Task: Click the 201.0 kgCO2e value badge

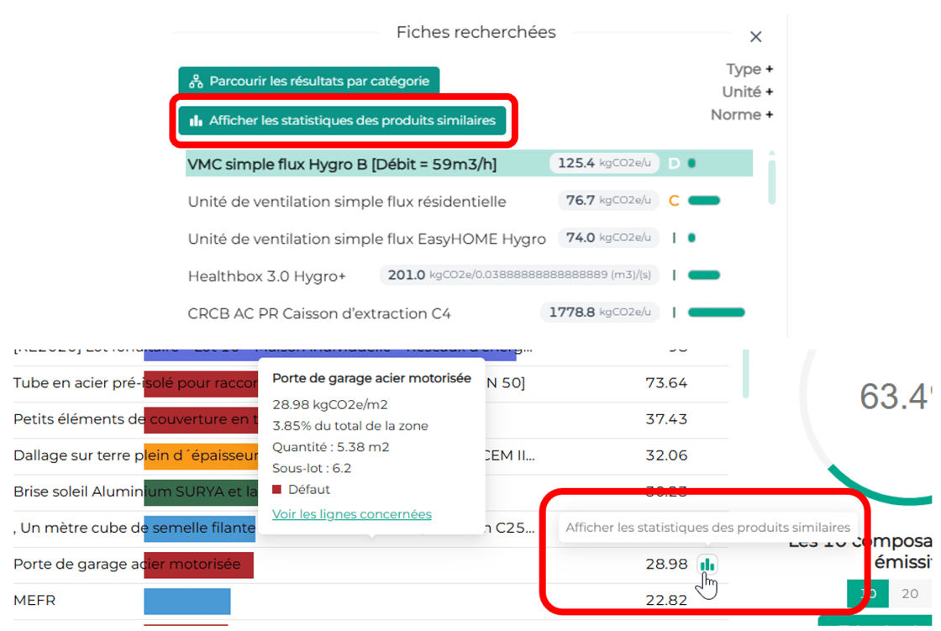Action: 519,275
